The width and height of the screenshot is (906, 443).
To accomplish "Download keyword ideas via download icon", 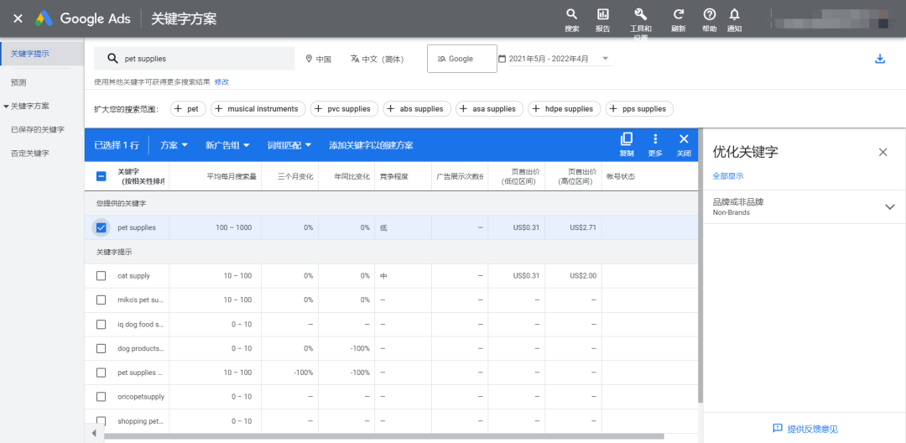I will 880,59.
